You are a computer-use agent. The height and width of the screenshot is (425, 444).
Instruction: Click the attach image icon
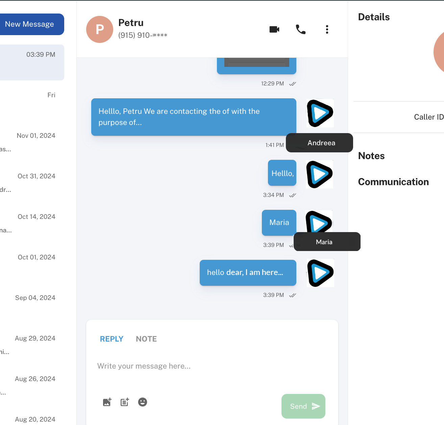(107, 402)
